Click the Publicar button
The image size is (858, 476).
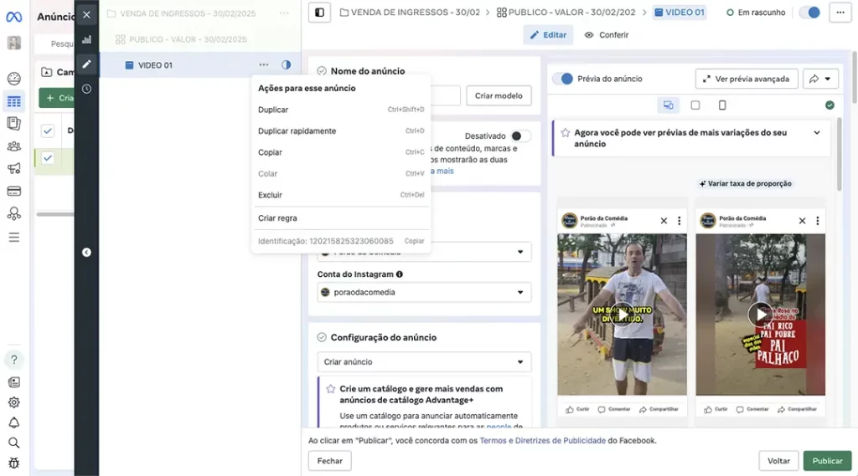(x=826, y=461)
